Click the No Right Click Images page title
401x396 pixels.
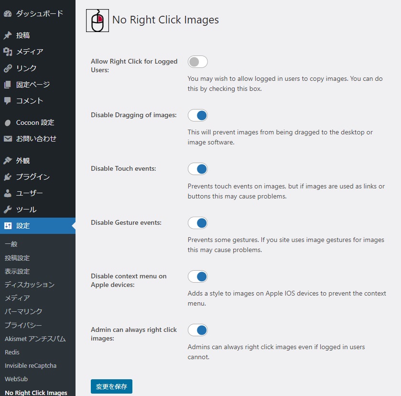165,20
